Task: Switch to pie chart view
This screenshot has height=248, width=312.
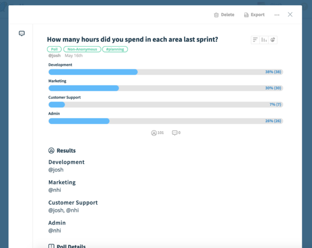Action: [x=273, y=40]
